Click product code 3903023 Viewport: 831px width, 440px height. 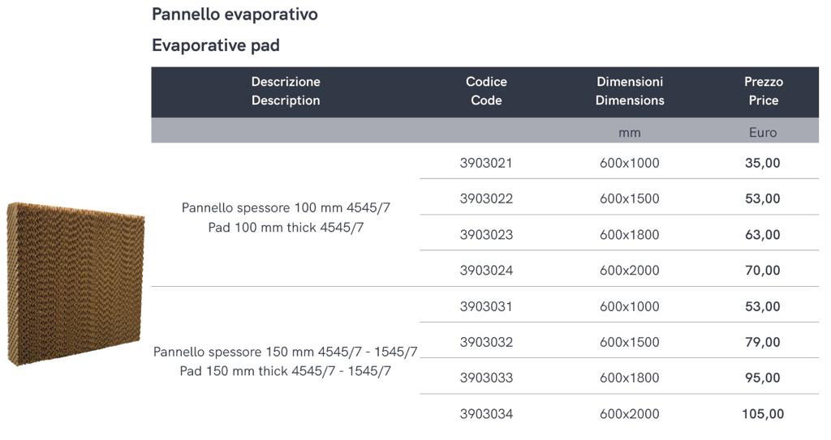(x=486, y=234)
